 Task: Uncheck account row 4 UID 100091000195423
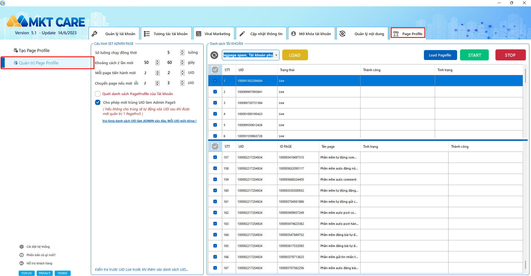click(x=215, y=114)
